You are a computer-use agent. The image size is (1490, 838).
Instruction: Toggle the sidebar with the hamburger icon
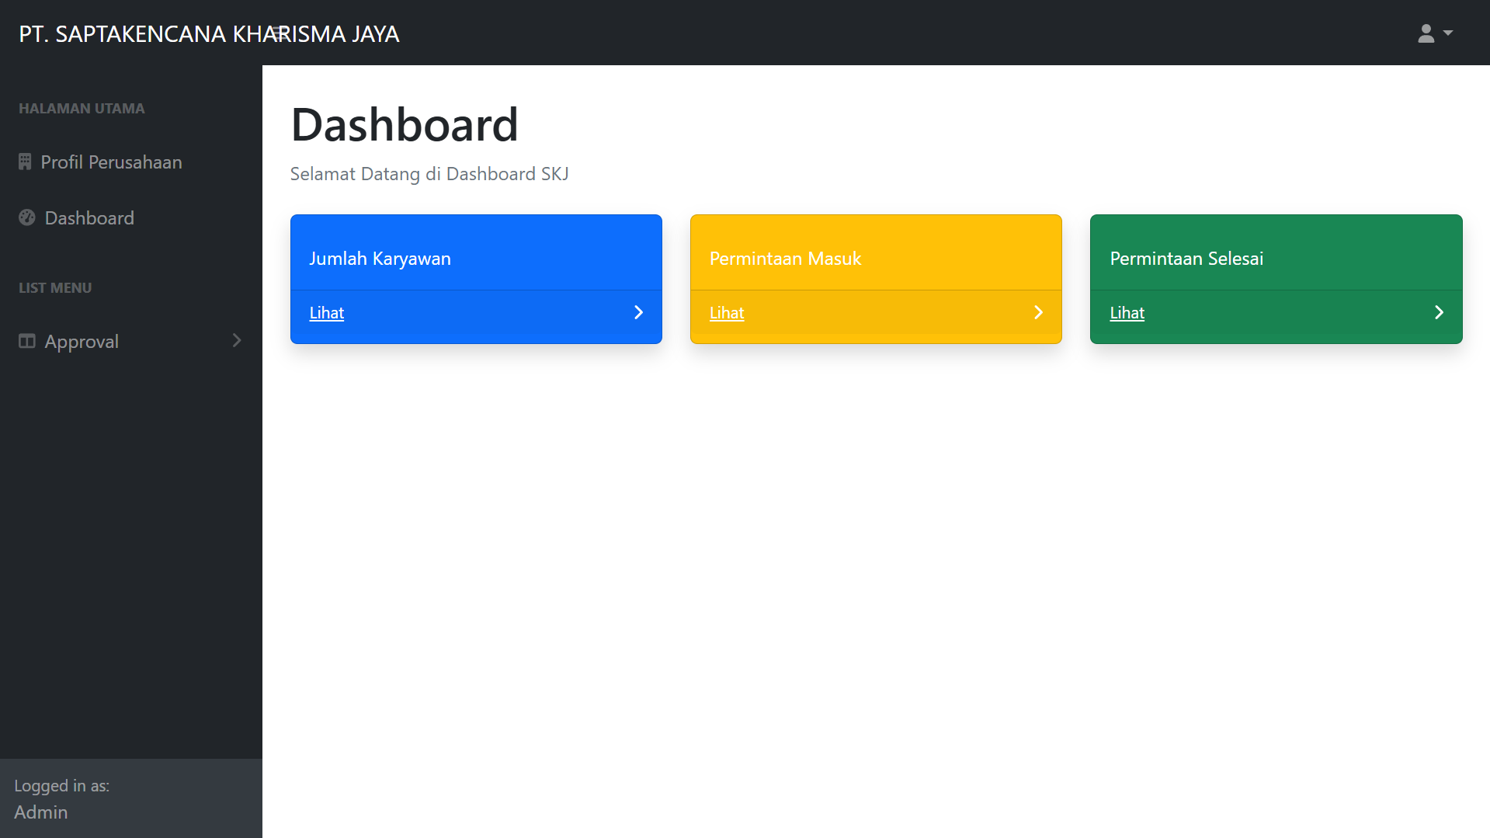tap(279, 33)
